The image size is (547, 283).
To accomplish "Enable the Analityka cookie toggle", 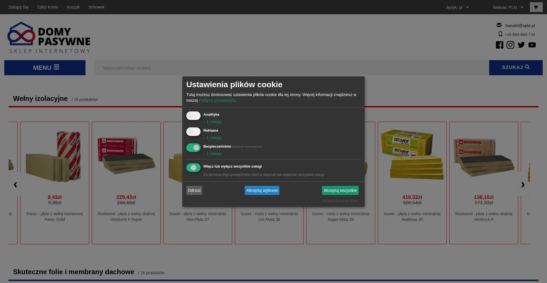I will [193, 116].
